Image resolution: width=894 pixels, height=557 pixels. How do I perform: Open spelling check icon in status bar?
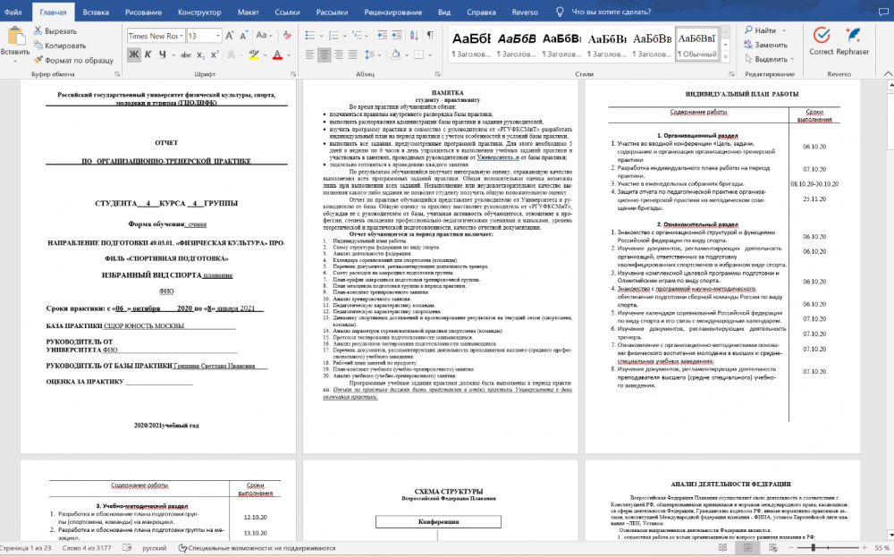pyautogui.click(x=127, y=548)
